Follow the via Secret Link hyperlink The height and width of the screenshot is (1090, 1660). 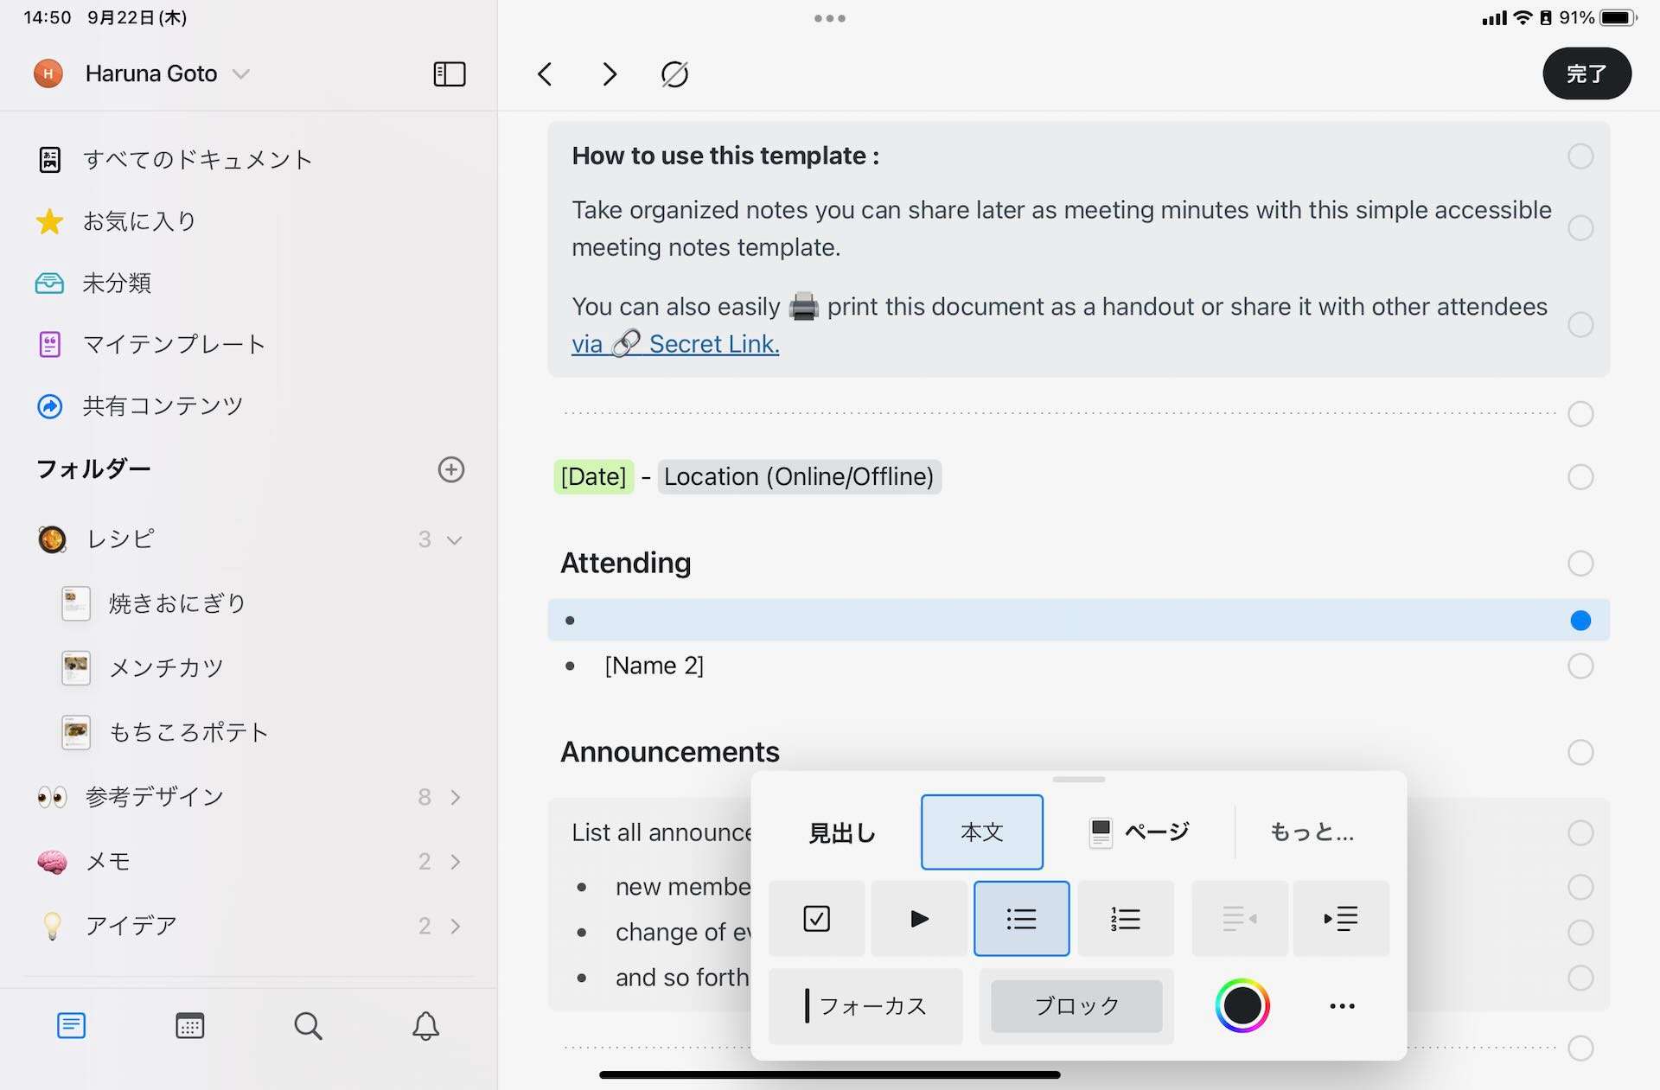tap(675, 344)
